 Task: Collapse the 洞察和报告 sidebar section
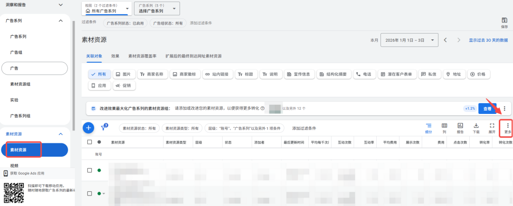[x=60, y=5]
